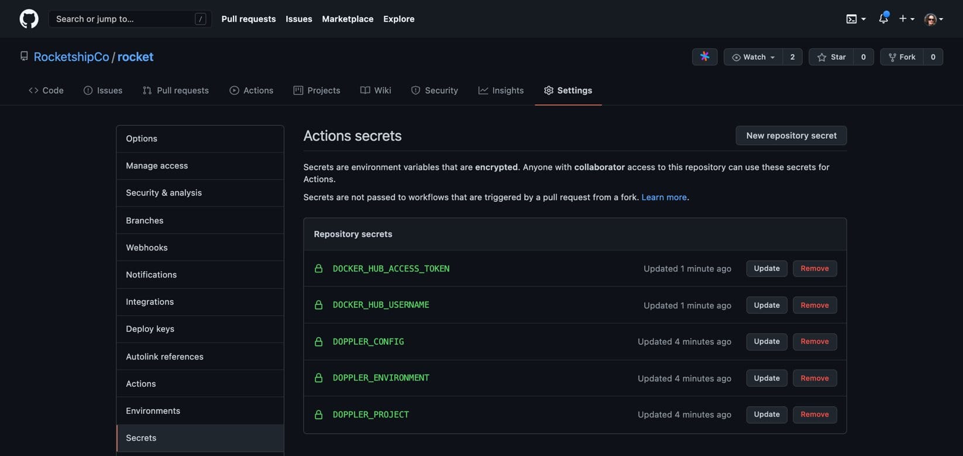Click the rocket repository name link

point(136,57)
